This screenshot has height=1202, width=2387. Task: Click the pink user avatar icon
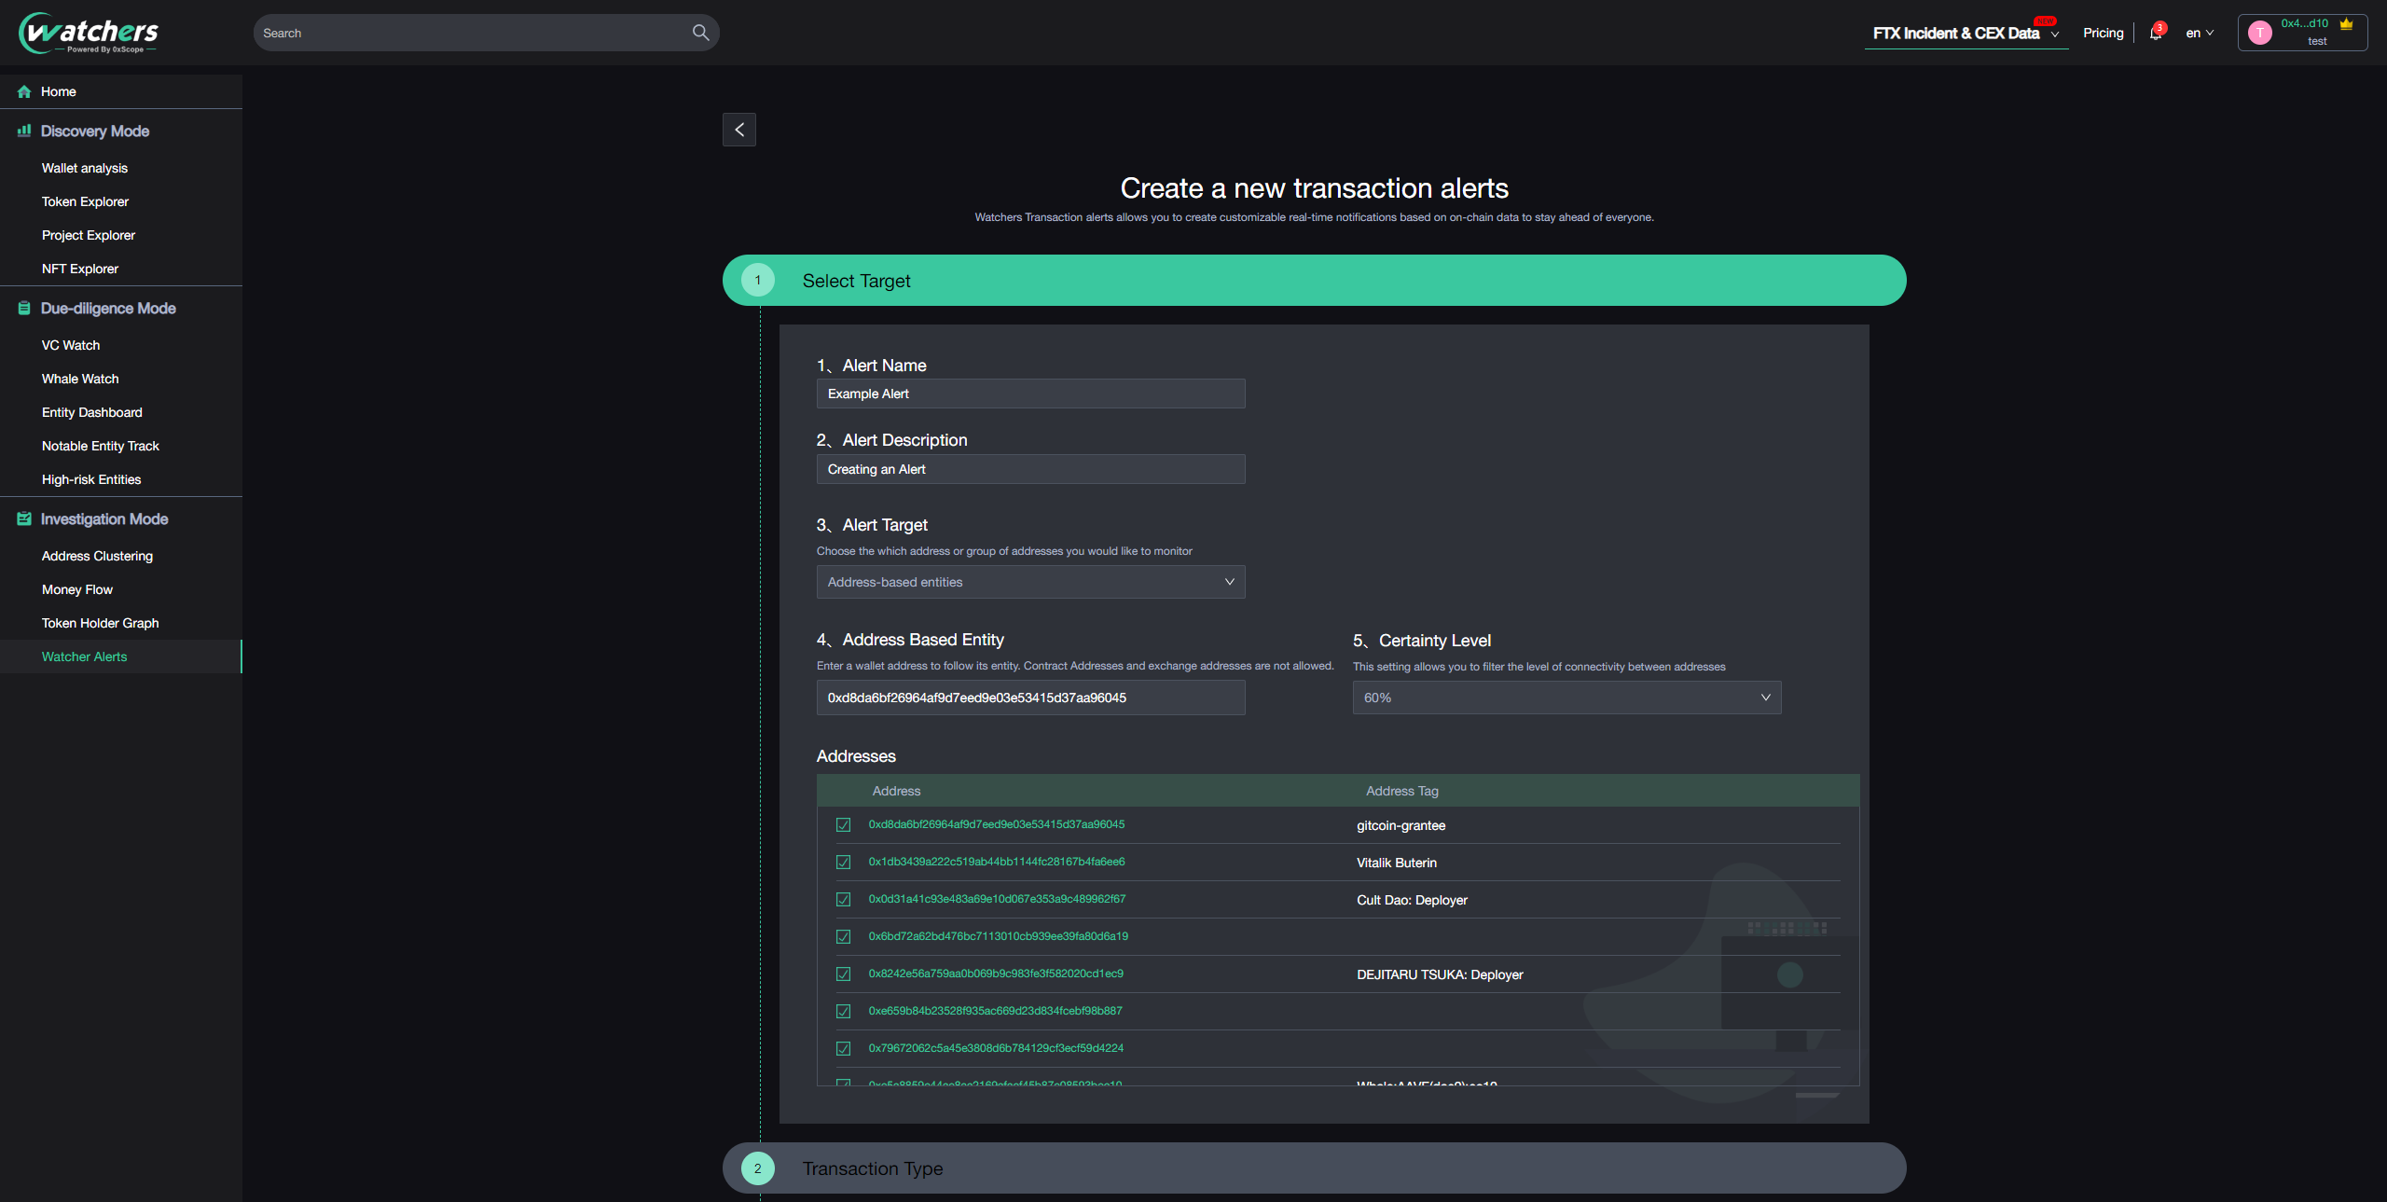point(2259,33)
